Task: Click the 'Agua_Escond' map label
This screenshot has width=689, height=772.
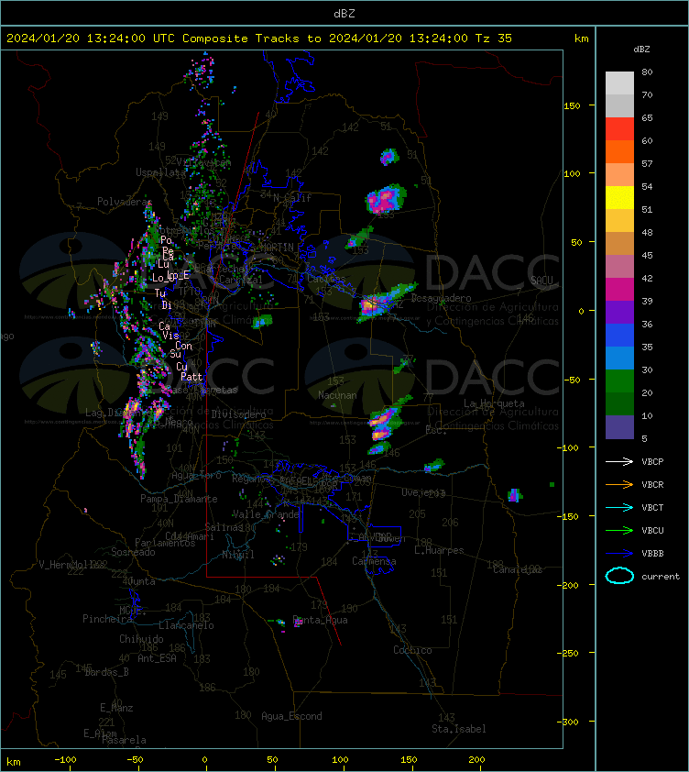Action: click(x=291, y=716)
